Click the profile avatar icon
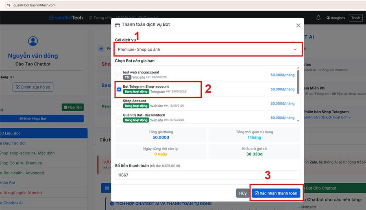The height and width of the screenshot is (210, 366). pyautogui.click(x=33, y=41)
